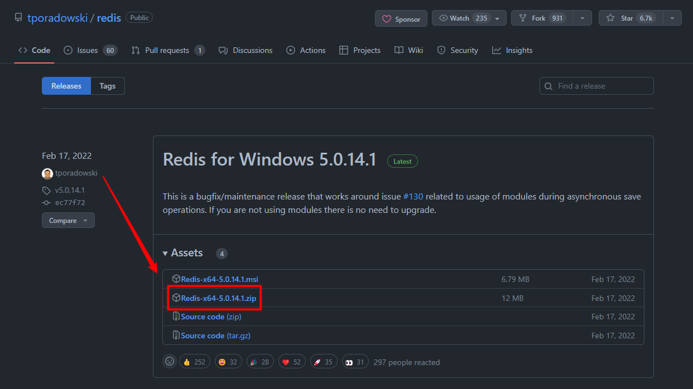Click the rocket reaction with 35
Screen dimensions: 693x389
(x=323, y=362)
